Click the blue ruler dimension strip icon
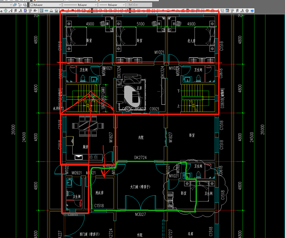 coord(46,11)
